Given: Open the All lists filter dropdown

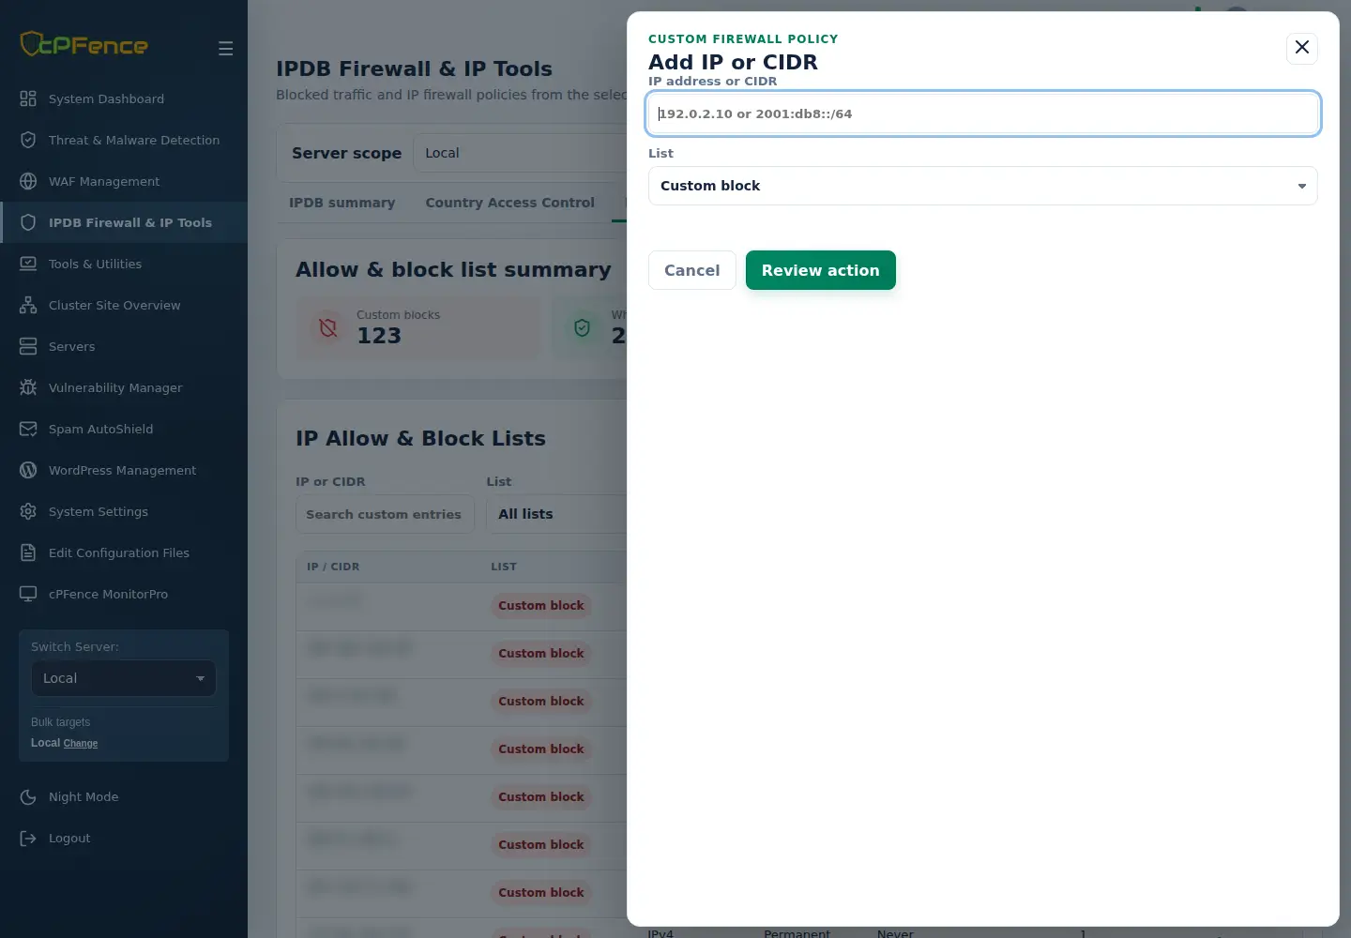Looking at the screenshot, I should [x=556, y=514].
